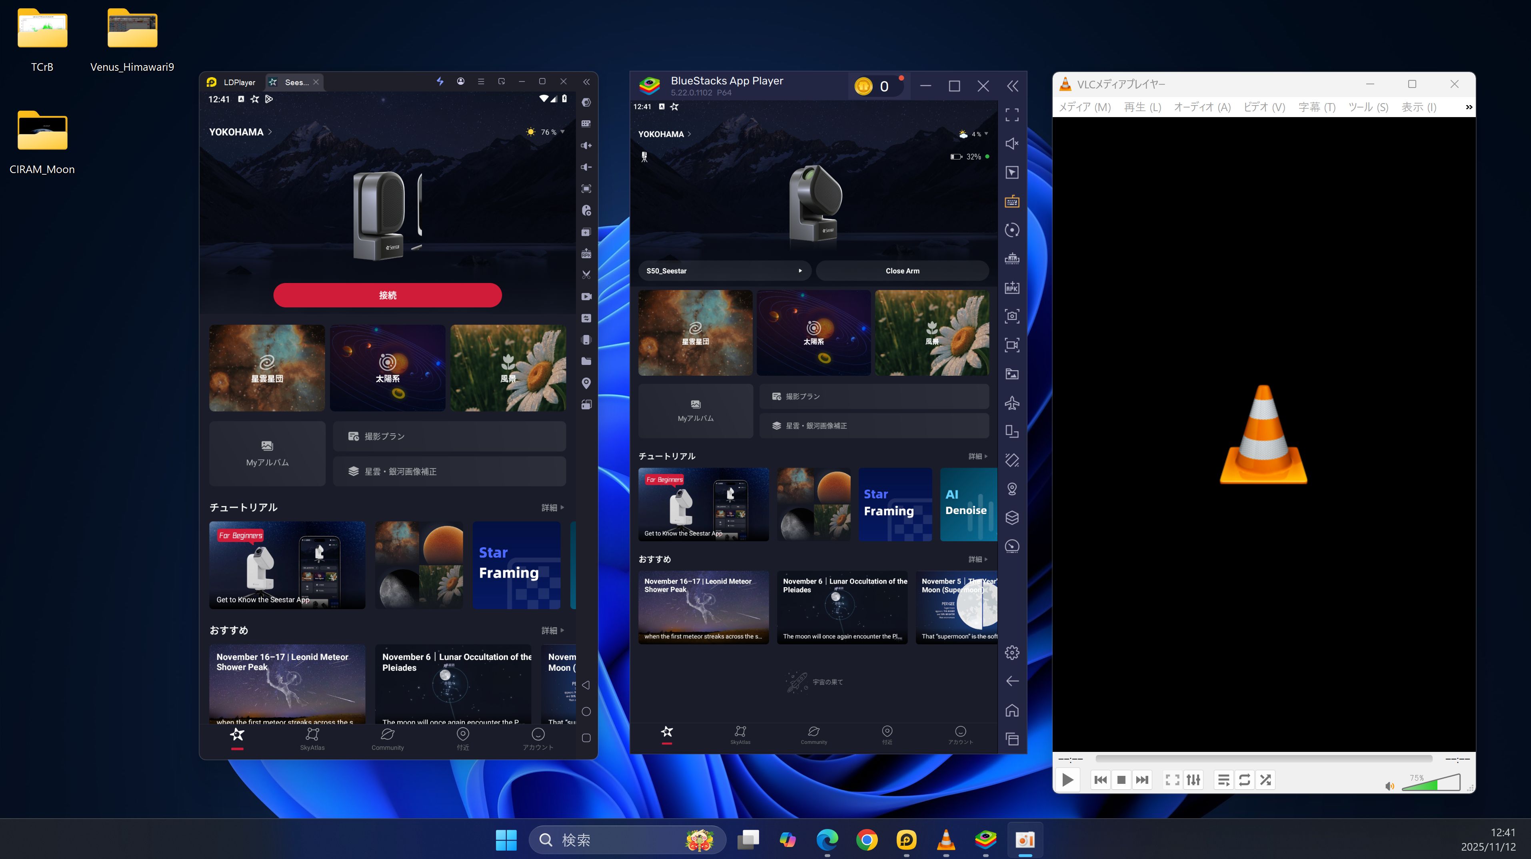The image size is (1531, 859).
Task: Click VLC play button
Action: click(x=1067, y=779)
